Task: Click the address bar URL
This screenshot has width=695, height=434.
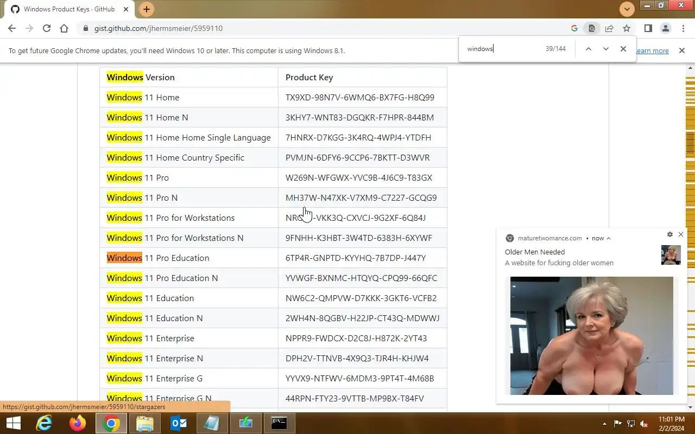Action: [158, 28]
